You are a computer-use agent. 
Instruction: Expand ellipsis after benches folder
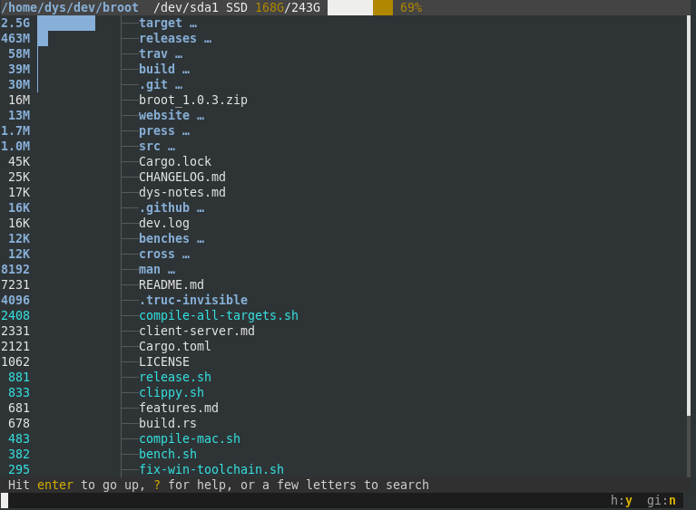[201, 241]
